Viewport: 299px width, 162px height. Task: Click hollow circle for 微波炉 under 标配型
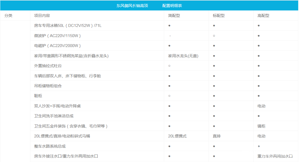coord(214,36)
